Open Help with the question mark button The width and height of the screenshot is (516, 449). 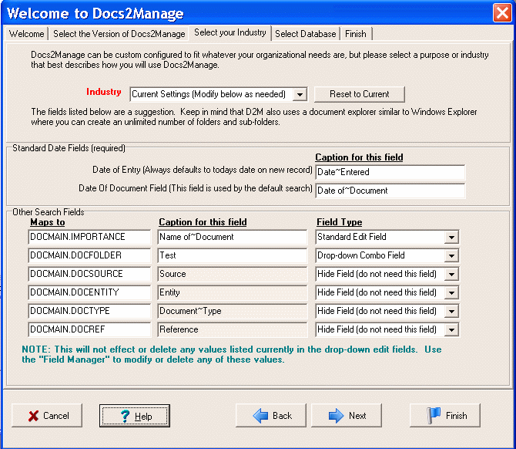point(135,416)
